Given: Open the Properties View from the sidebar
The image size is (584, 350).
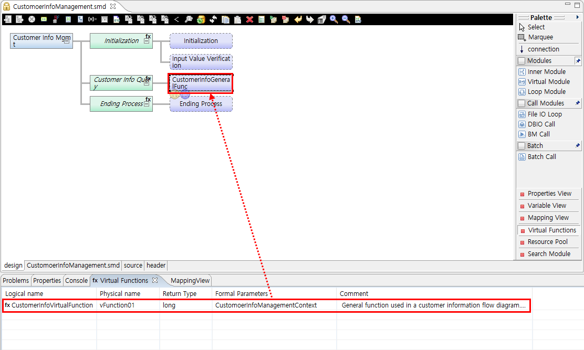Looking at the screenshot, I should [548, 193].
